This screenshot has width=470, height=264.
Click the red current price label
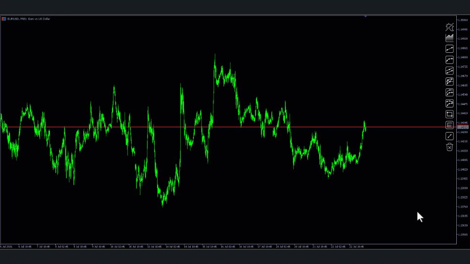(x=463, y=127)
